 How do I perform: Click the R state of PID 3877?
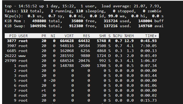(x=109, y=41)
